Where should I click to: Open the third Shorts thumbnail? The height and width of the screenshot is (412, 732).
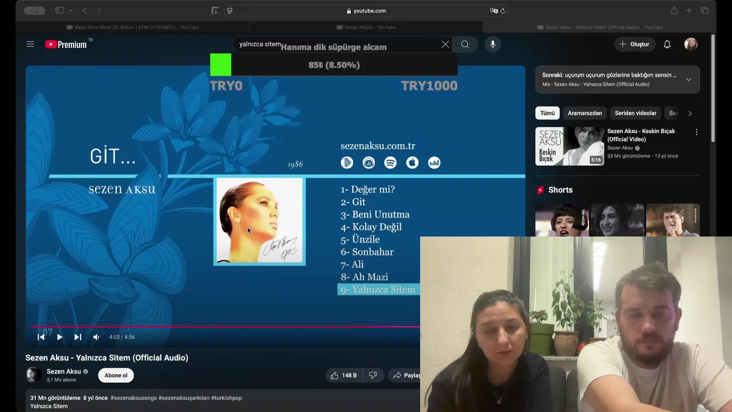(673, 220)
